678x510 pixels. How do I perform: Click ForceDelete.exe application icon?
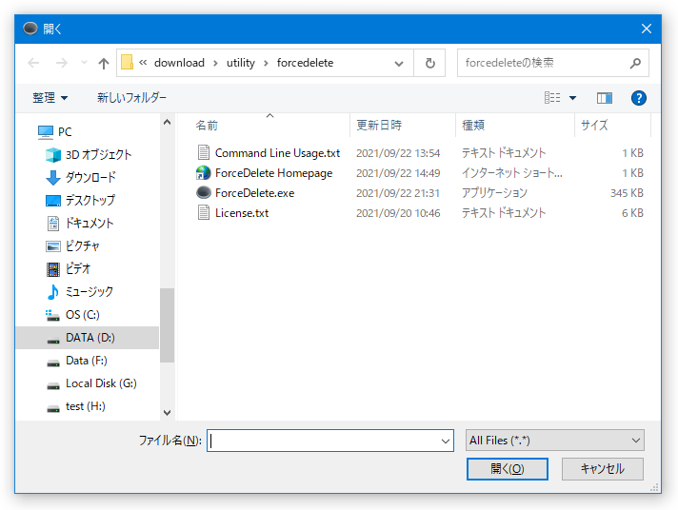pos(204,192)
